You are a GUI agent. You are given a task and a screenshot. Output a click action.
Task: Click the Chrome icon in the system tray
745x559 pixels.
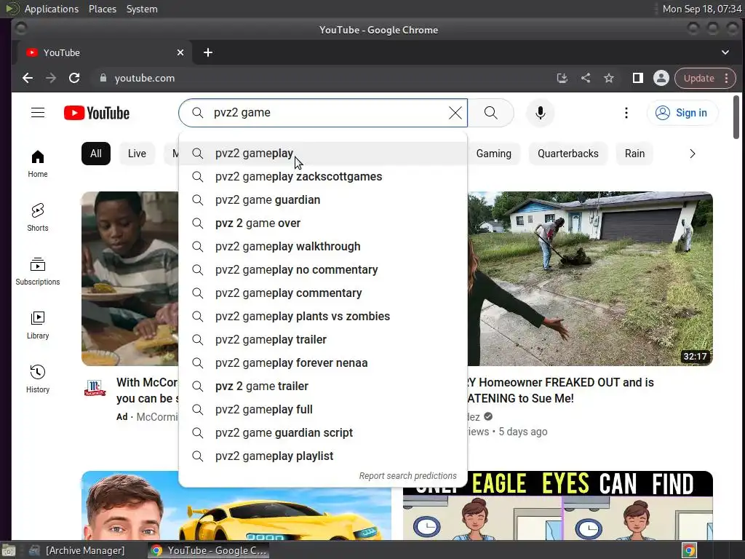[x=690, y=550]
